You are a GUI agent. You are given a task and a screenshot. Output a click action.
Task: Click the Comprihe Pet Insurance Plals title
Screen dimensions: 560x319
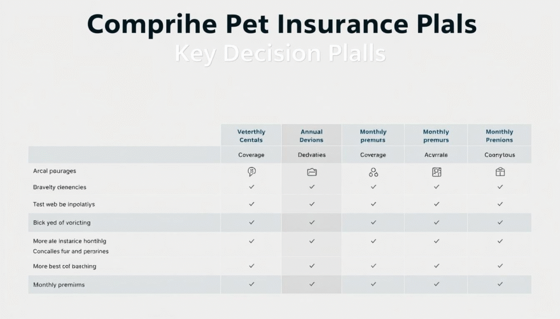point(282,25)
